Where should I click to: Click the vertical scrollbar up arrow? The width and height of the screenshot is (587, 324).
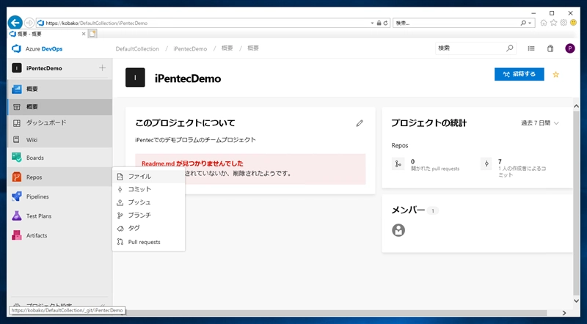pos(577,106)
